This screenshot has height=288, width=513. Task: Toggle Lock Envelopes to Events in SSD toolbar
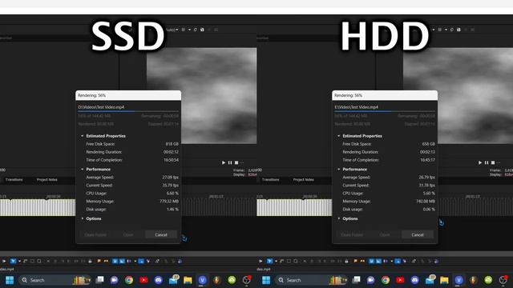point(141,261)
